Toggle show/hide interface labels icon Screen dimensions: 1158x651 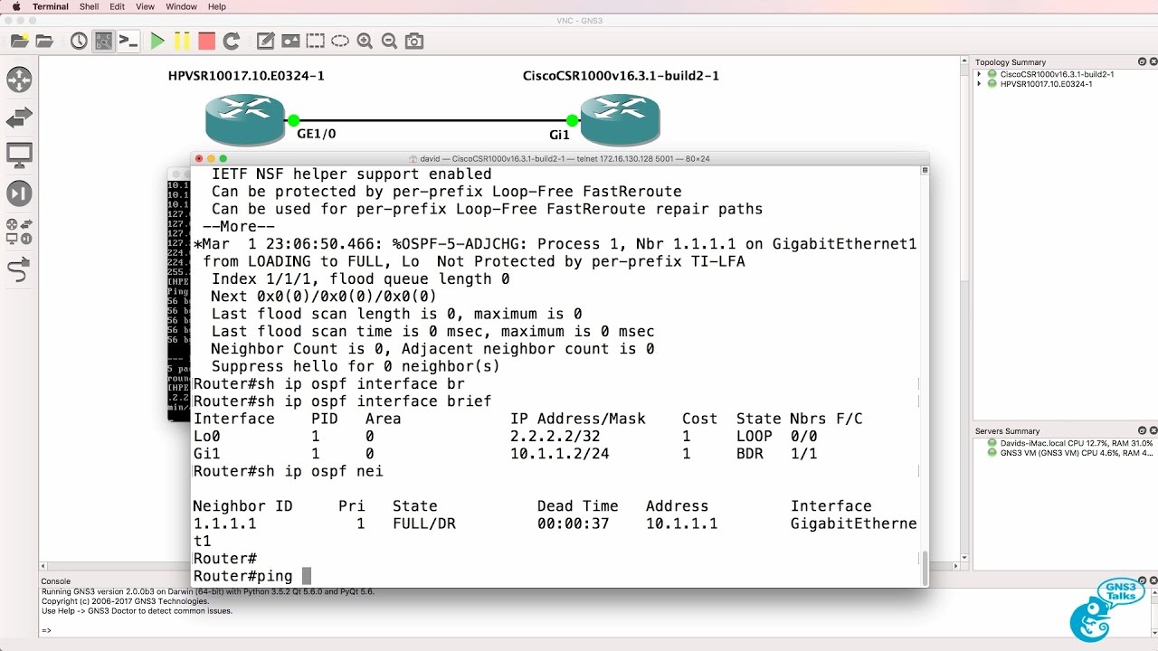103,41
